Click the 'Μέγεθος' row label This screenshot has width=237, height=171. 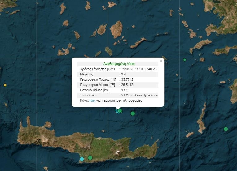tap(86, 74)
